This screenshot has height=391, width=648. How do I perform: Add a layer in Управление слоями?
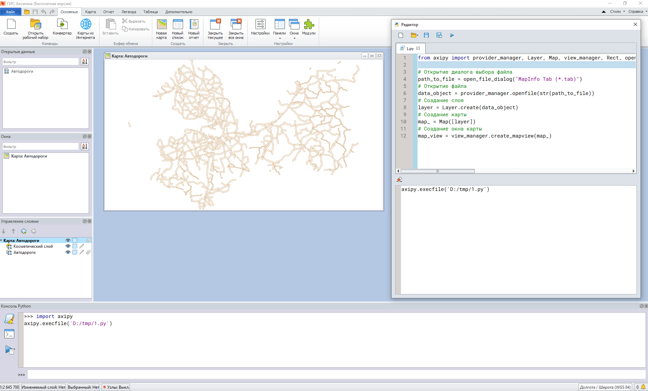(24, 231)
